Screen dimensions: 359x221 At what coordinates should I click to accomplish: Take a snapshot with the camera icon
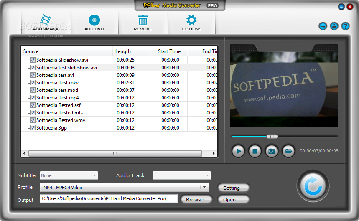tap(272, 151)
